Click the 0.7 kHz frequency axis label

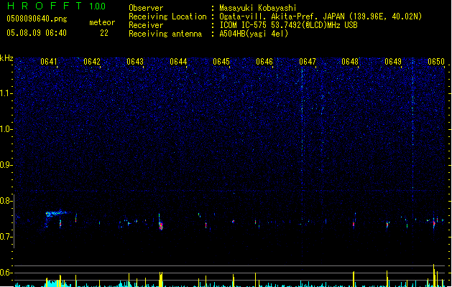pos(6,237)
